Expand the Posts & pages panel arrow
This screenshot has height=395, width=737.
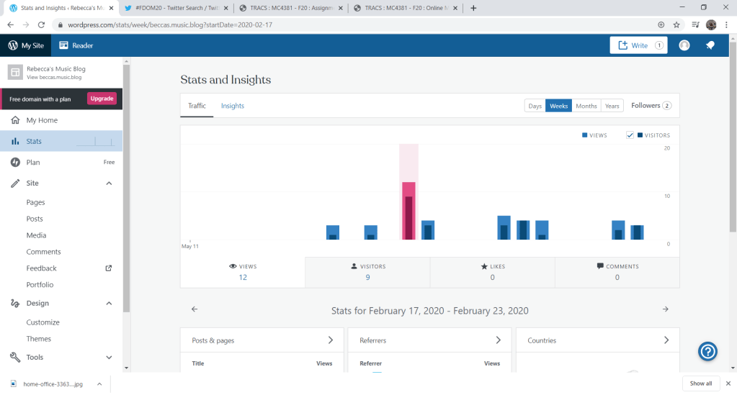(330, 340)
